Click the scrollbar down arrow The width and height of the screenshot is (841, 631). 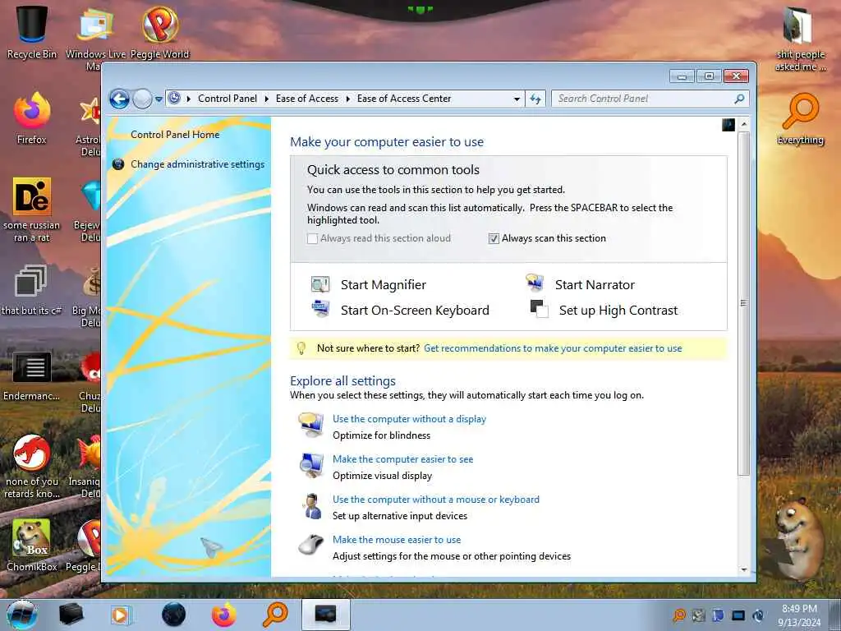pyautogui.click(x=743, y=570)
